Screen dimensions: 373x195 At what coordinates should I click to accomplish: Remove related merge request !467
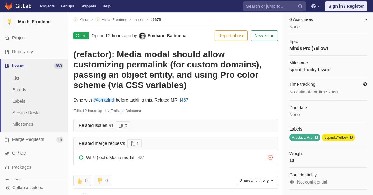(x=270, y=158)
